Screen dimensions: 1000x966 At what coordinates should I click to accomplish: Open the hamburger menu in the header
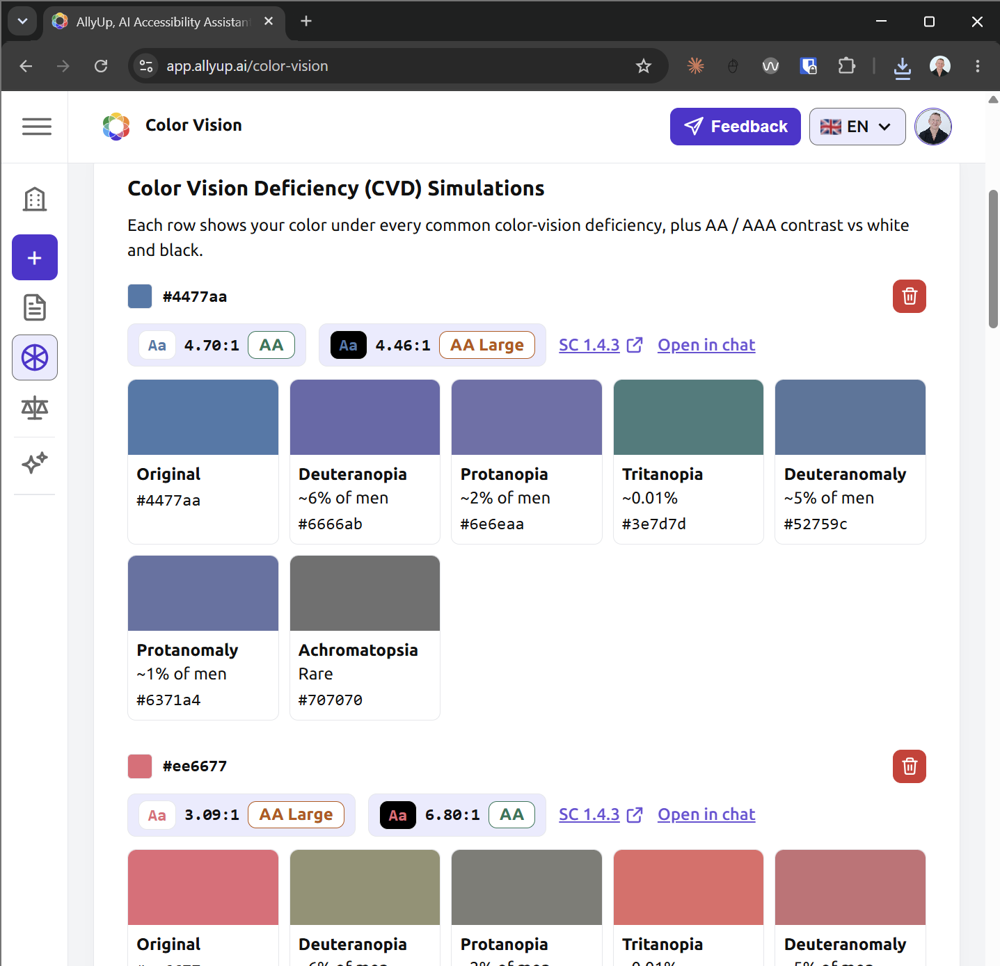[x=36, y=127]
